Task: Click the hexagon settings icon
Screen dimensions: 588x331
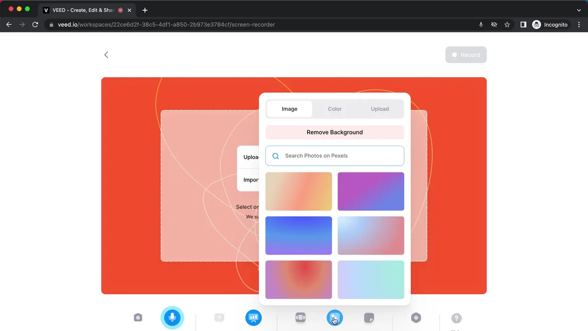Action: [416, 318]
